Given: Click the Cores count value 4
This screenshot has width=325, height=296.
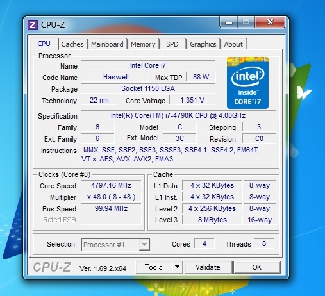Looking at the screenshot, I should (x=204, y=243).
